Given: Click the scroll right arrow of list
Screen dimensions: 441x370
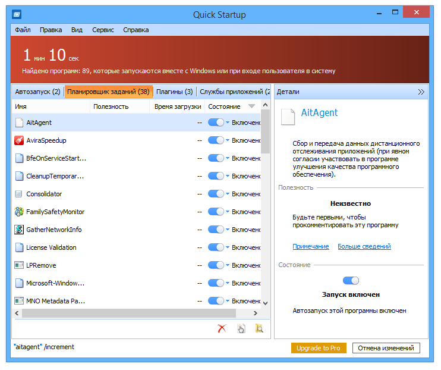Looking at the screenshot, I should pyautogui.click(x=256, y=313).
